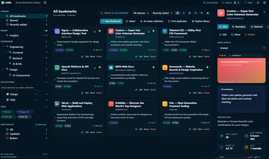Click the add category plus icon
The height and width of the screenshot is (159, 269).
tap(46, 42)
